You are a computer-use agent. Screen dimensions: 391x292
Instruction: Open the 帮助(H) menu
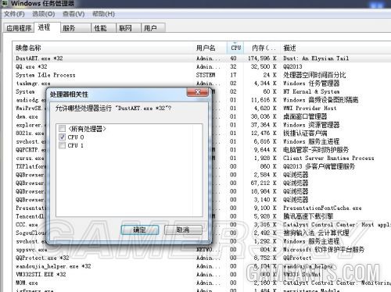(103, 14)
